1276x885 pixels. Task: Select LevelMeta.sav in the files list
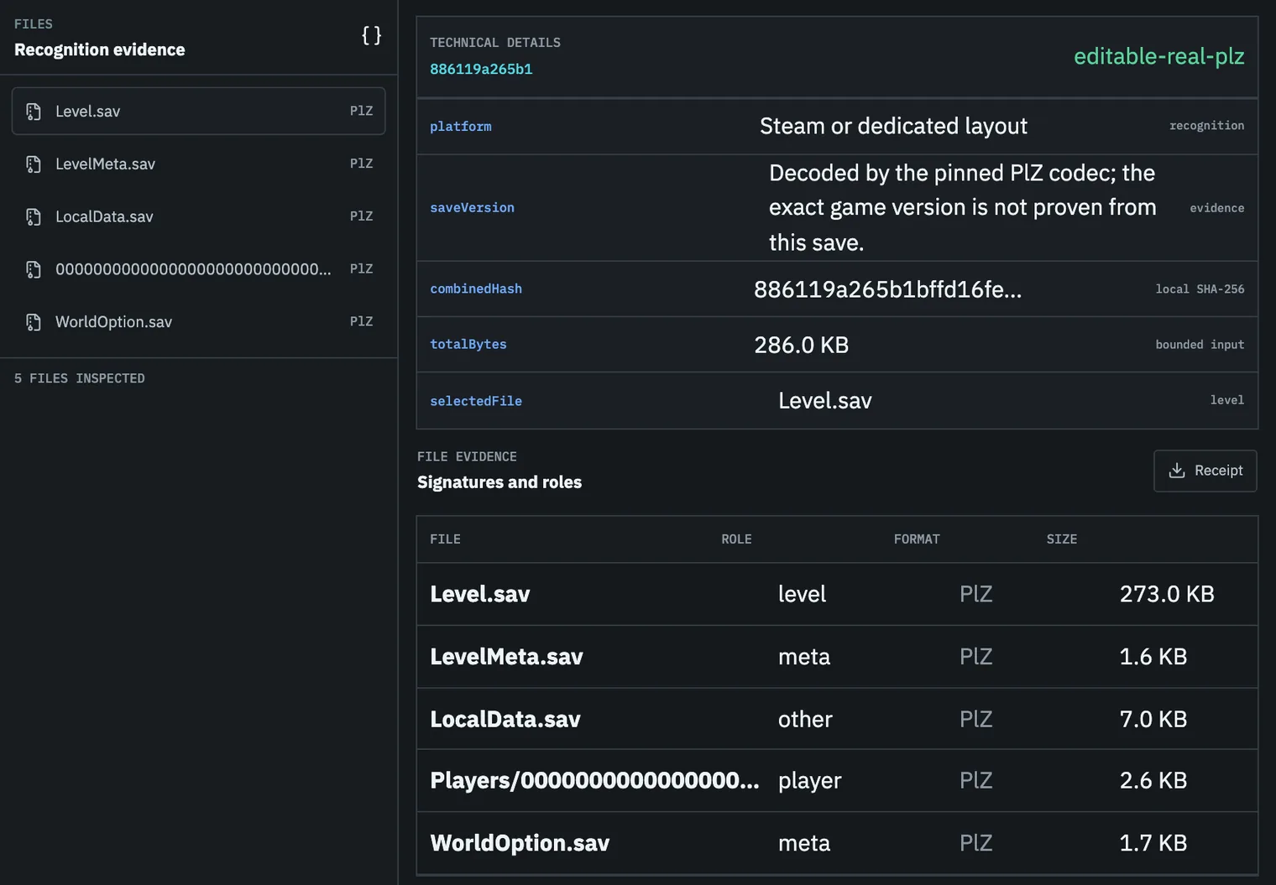[x=199, y=164]
